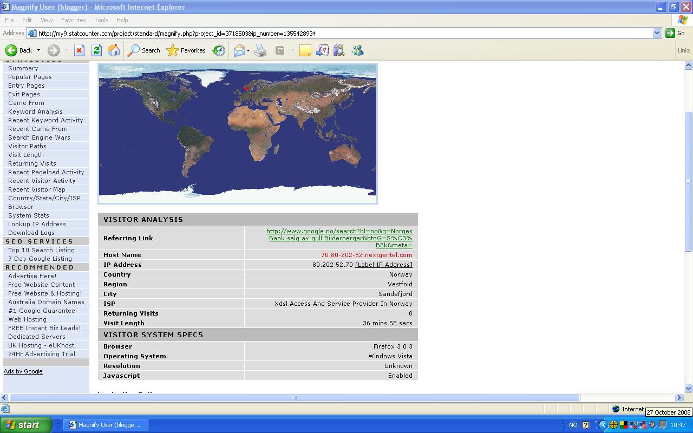Click the scroll right arrow of the page
The width and height of the screenshot is (693, 433).
coord(679,398)
